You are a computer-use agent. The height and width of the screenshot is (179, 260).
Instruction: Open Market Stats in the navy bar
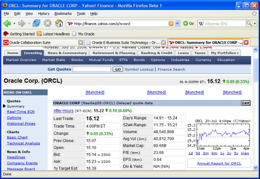(53, 60)
